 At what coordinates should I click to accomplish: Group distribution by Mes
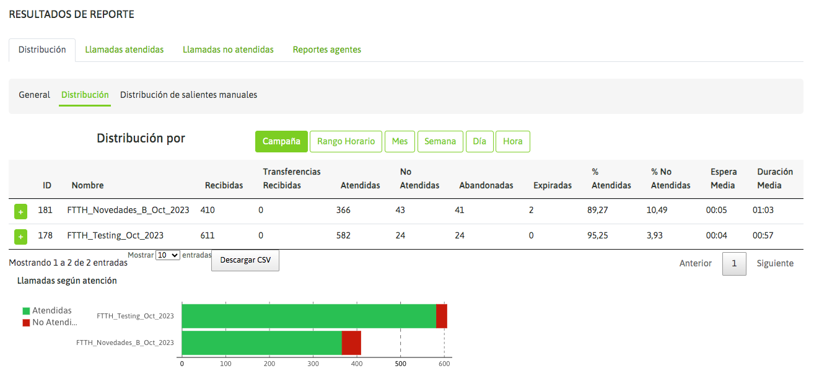400,141
